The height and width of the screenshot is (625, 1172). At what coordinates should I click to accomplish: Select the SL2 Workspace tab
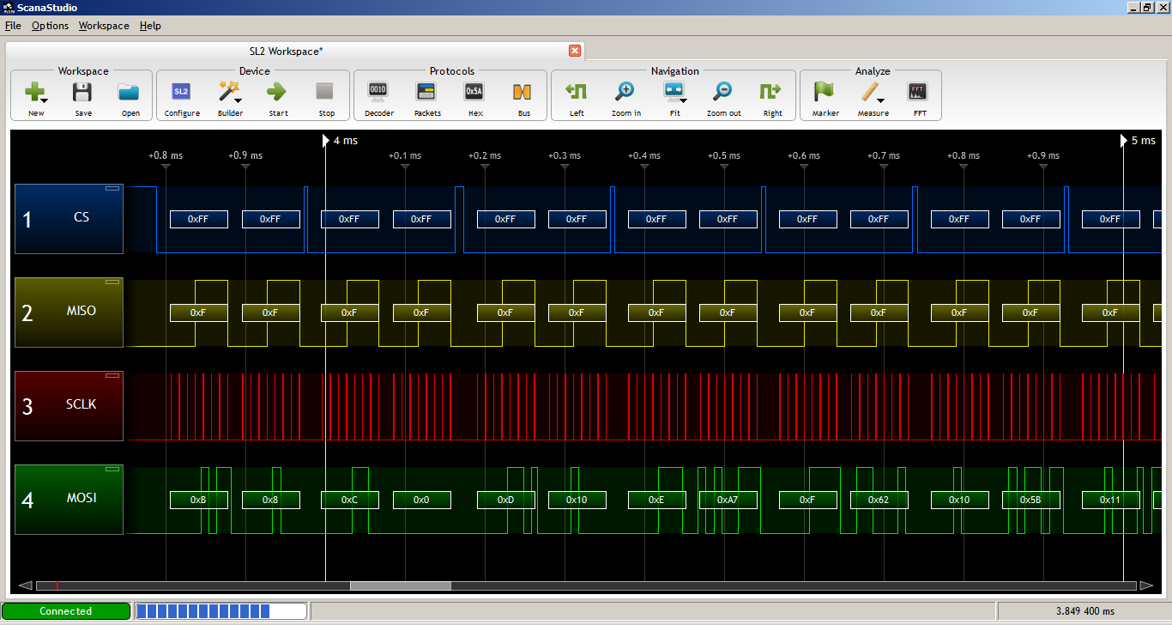286,51
